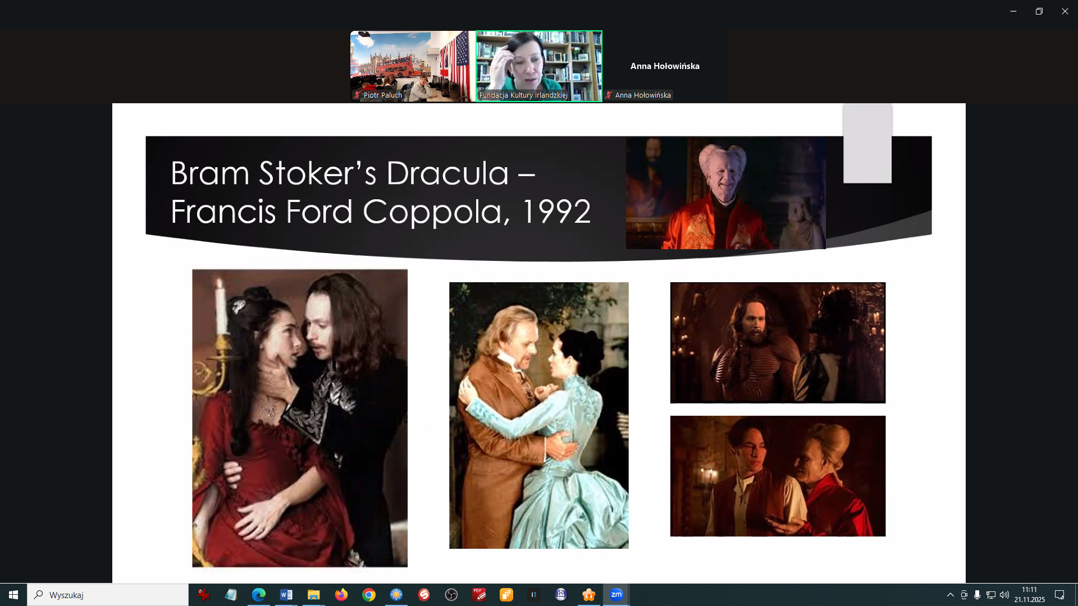1078x606 pixels.
Task: Open the volume speaker tray control
Action: pos(1004,595)
